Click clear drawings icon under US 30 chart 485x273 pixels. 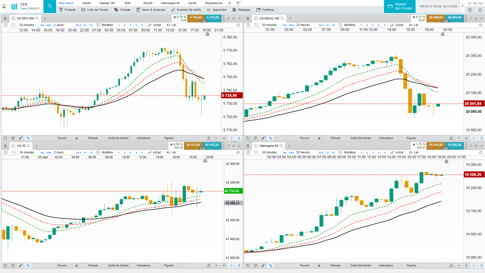13,265
